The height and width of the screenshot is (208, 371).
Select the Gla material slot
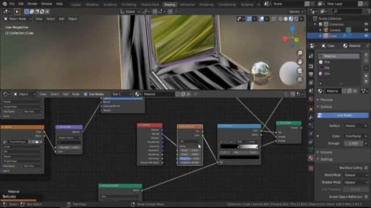click(339, 68)
